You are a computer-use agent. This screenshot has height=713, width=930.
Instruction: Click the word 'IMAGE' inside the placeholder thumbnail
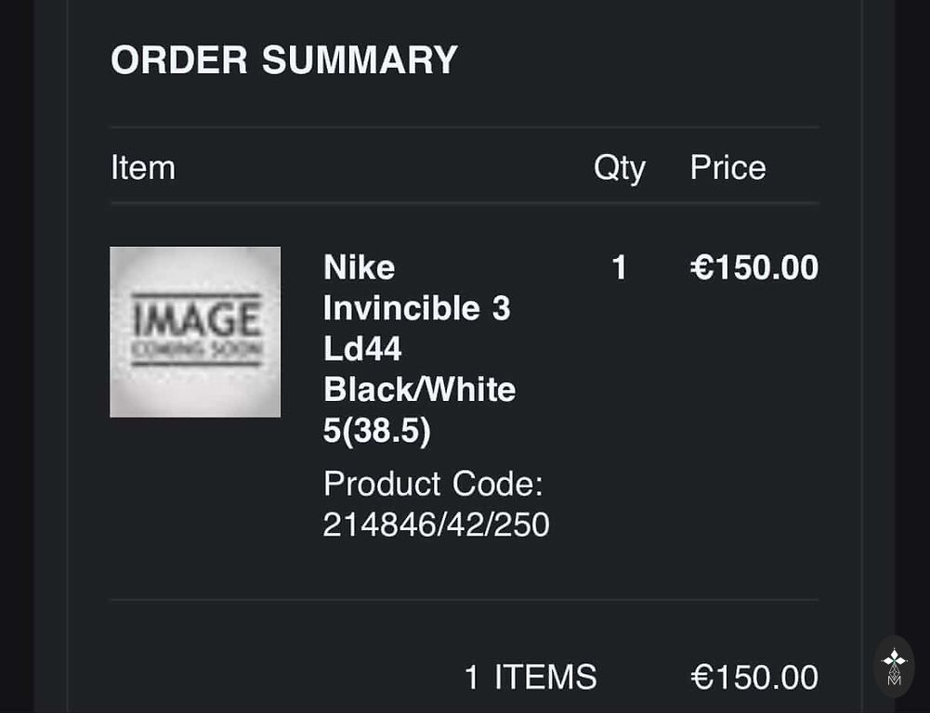click(x=195, y=318)
